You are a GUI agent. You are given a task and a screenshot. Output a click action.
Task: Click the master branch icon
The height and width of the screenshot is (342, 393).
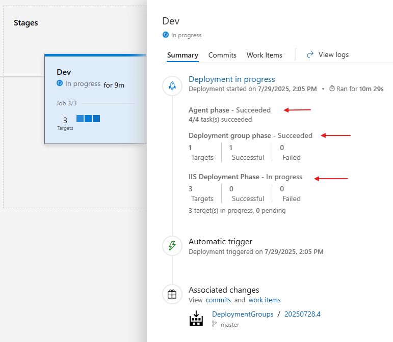tap(214, 324)
